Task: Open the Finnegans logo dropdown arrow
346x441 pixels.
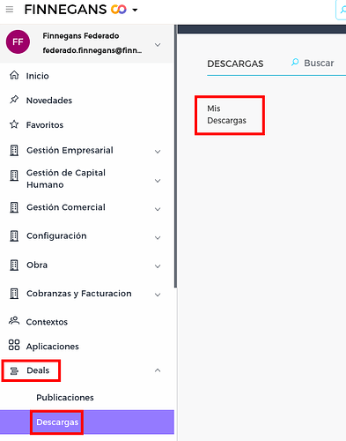Action: 135,10
